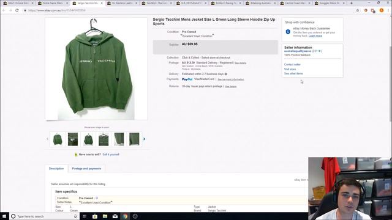Select the fifth thumbnail showing sleeve
The width and height of the screenshot is (392, 220).
pos(119,139)
